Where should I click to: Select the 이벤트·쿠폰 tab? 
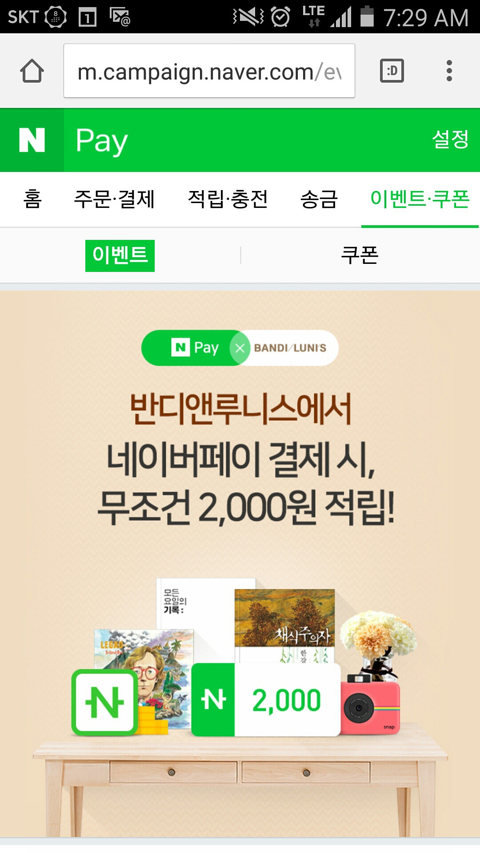[420, 199]
